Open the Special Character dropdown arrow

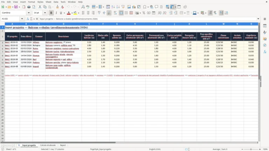point(148,7)
